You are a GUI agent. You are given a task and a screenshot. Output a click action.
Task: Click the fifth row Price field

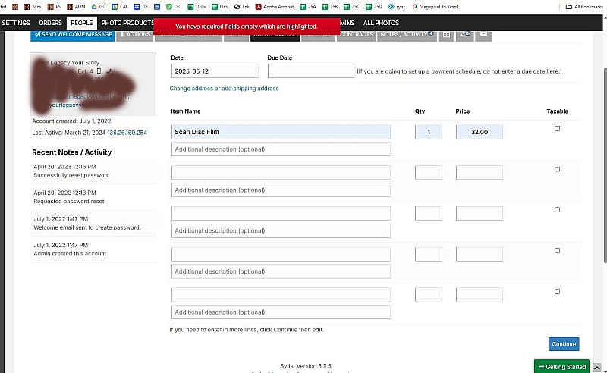pyautogui.click(x=480, y=295)
